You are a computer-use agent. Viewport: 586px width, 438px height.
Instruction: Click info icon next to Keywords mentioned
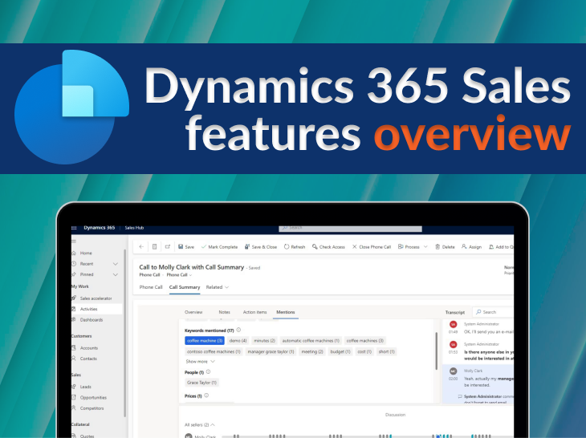click(238, 330)
